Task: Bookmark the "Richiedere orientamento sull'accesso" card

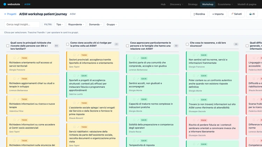Action: coord(14,58)
